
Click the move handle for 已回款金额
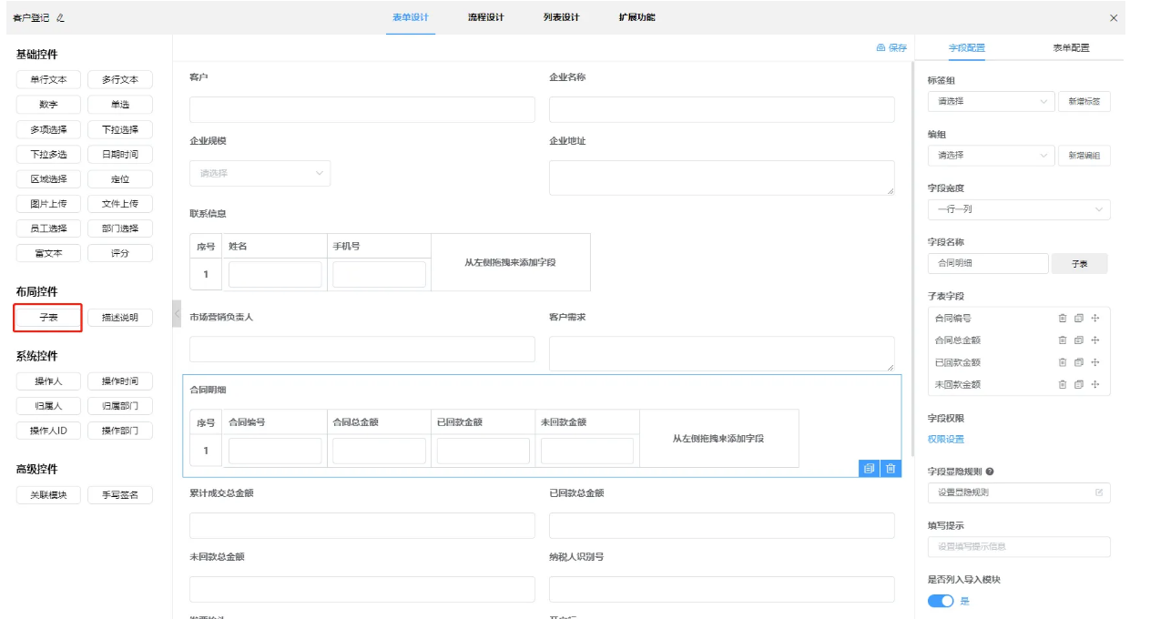tap(1094, 362)
